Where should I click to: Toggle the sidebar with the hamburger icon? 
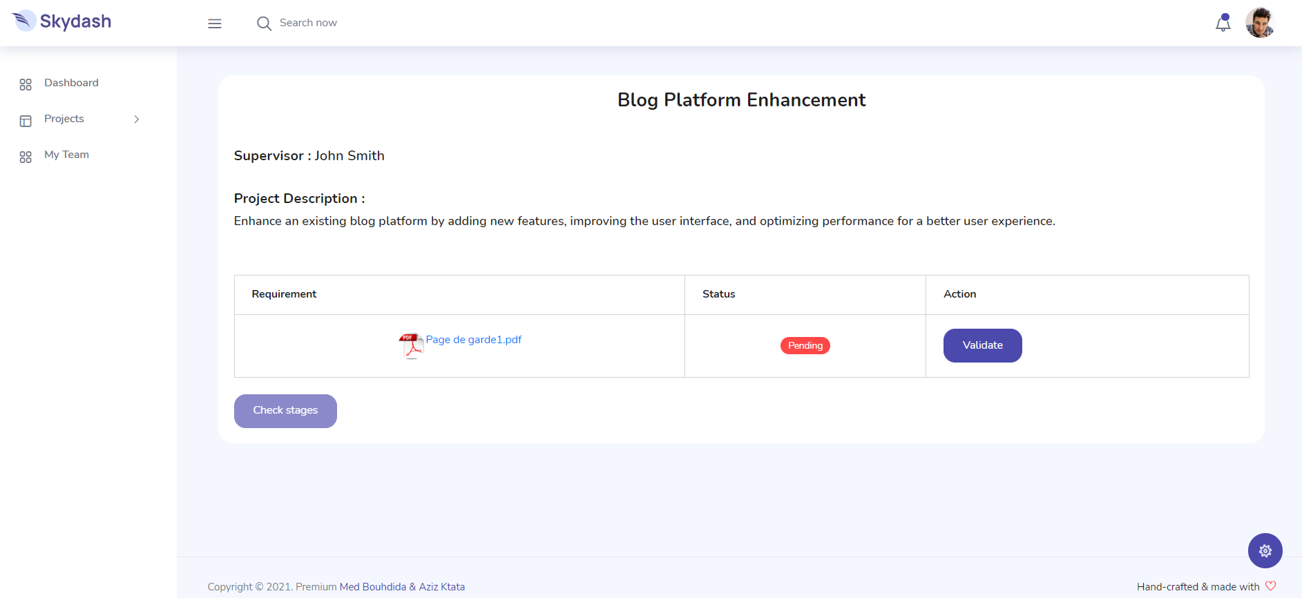point(215,23)
